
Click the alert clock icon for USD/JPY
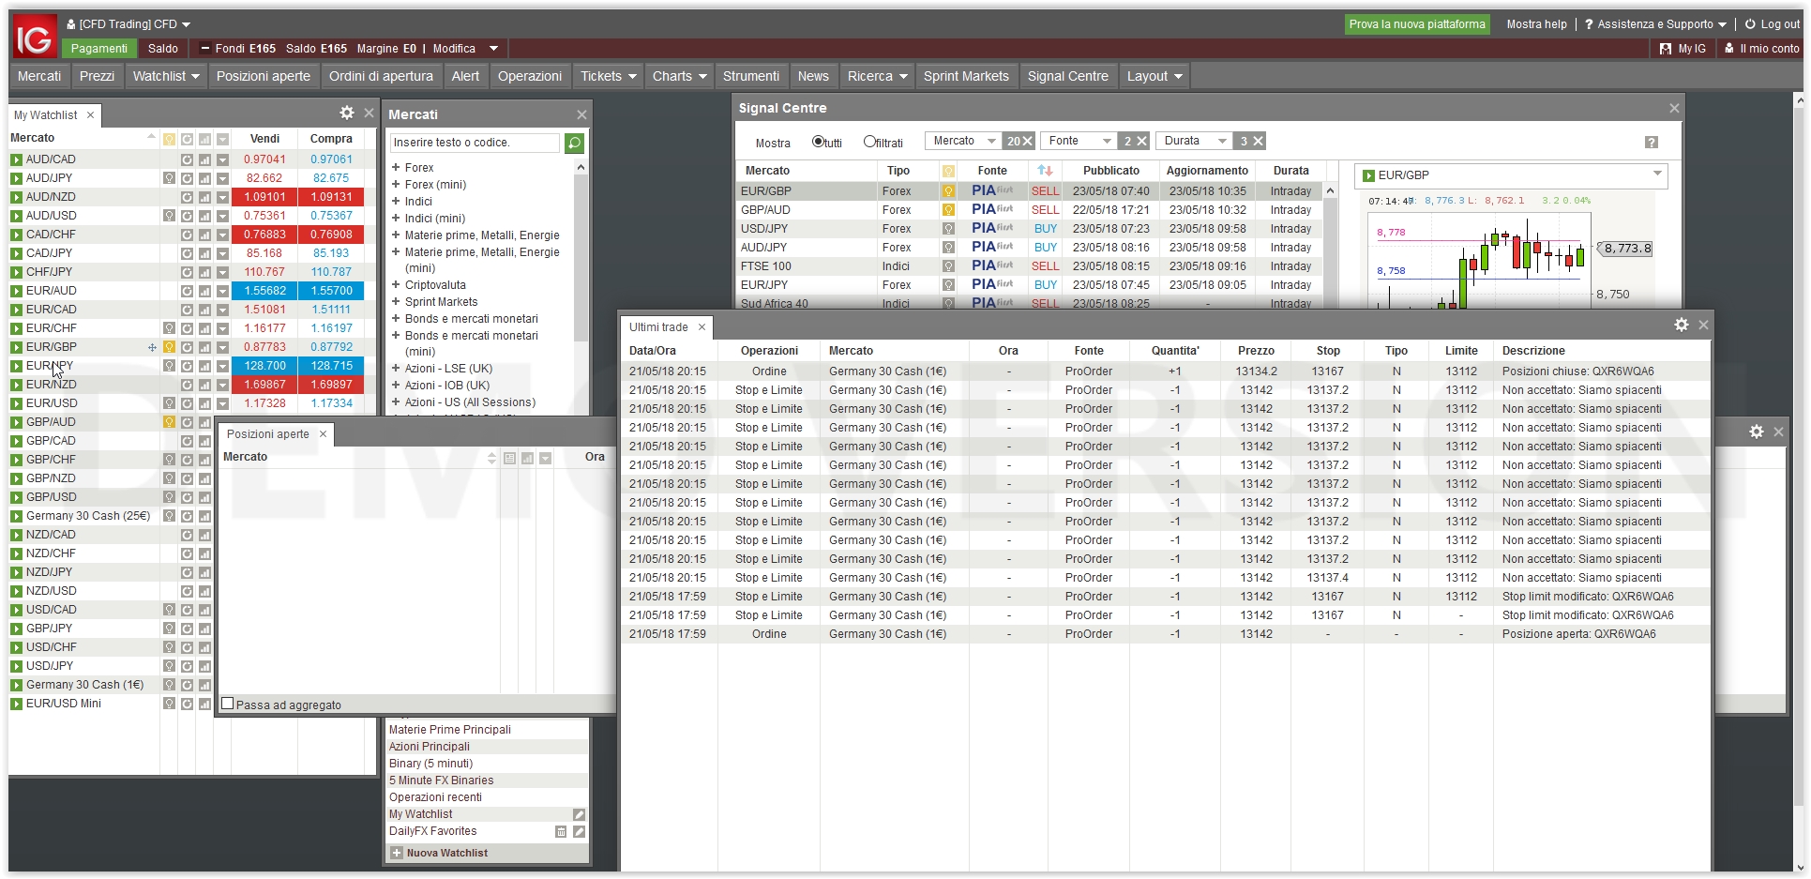coord(187,666)
